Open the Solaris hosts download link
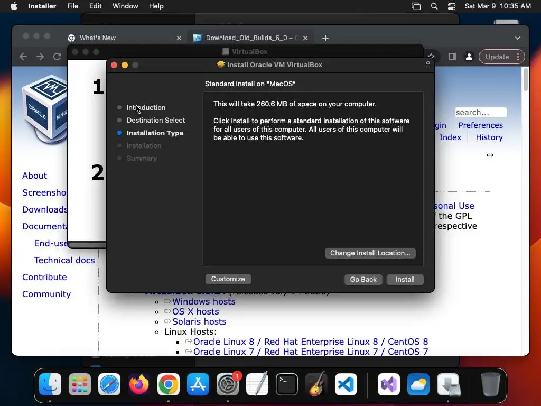 click(x=199, y=321)
